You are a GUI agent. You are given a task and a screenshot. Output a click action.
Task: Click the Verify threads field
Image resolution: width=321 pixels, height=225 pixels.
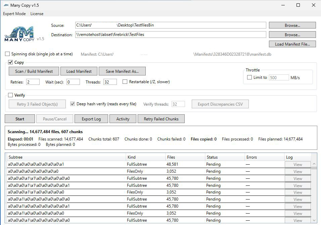pos(178,104)
